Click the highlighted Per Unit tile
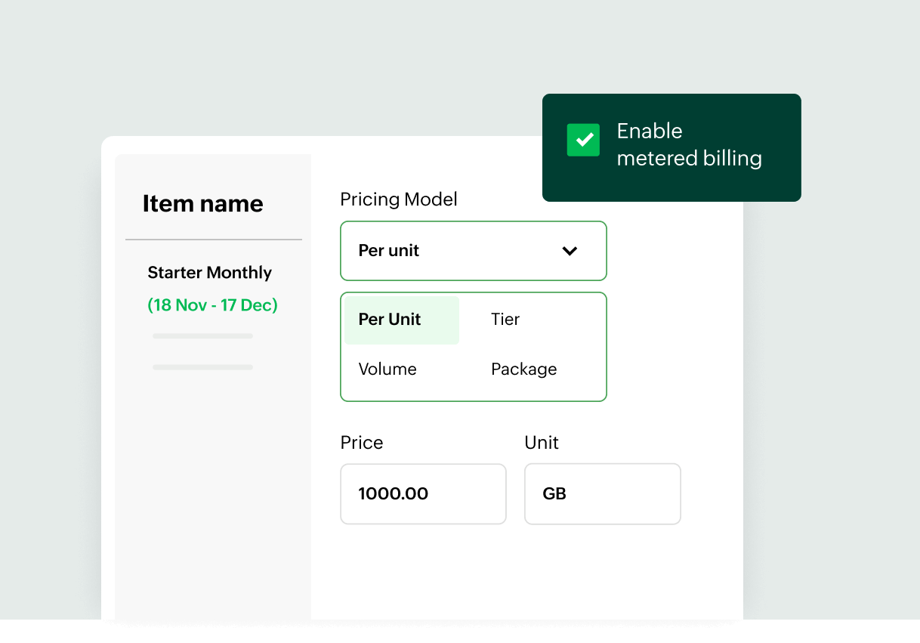 401,320
